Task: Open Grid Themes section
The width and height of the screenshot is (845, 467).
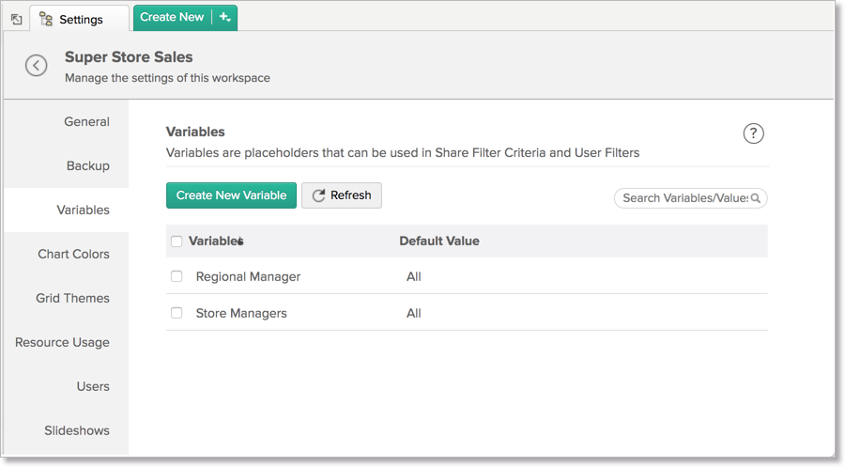Action: coord(72,298)
